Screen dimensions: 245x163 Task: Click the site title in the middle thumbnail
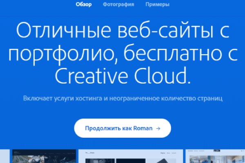pos(90,153)
